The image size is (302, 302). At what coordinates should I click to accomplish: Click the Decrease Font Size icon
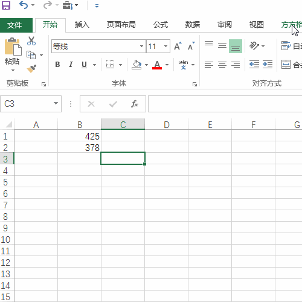click(x=191, y=46)
